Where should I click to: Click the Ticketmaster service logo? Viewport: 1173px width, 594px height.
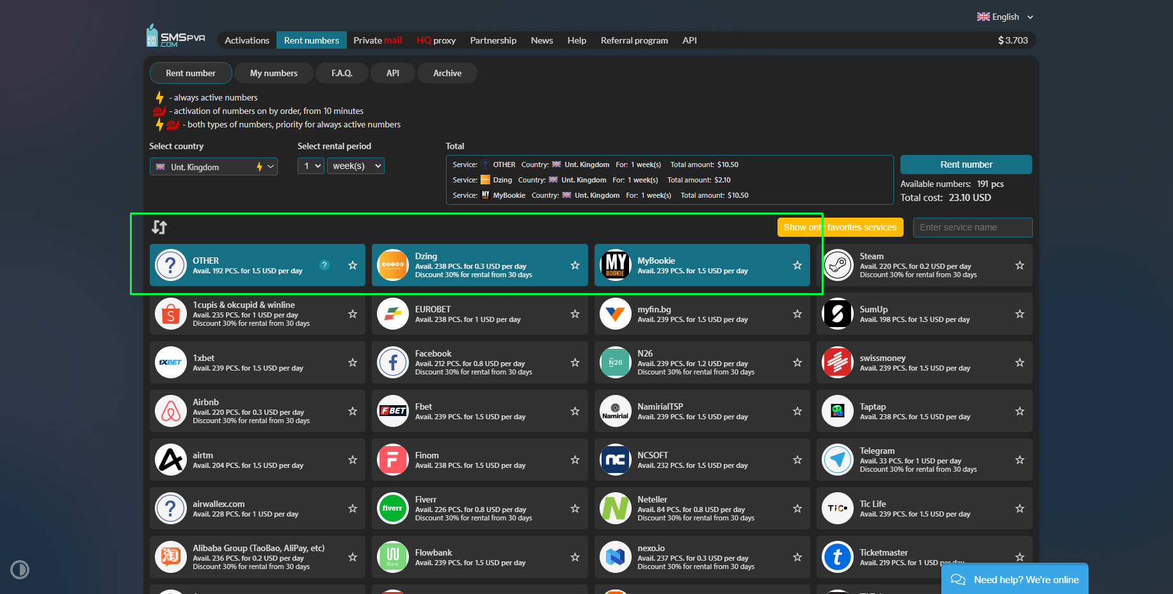pyautogui.click(x=838, y=557)
